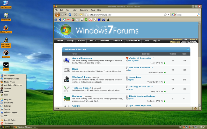Image resolution: width=207 pixels, height=129 pixels.
Task: Bookmark this page with the star icon
Action: coord(165,15)
